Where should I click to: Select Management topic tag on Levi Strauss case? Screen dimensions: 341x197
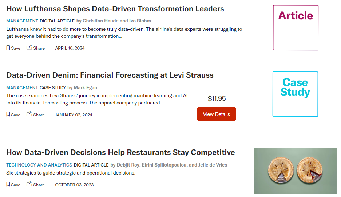pyautogui.click(x=22, y=88)
